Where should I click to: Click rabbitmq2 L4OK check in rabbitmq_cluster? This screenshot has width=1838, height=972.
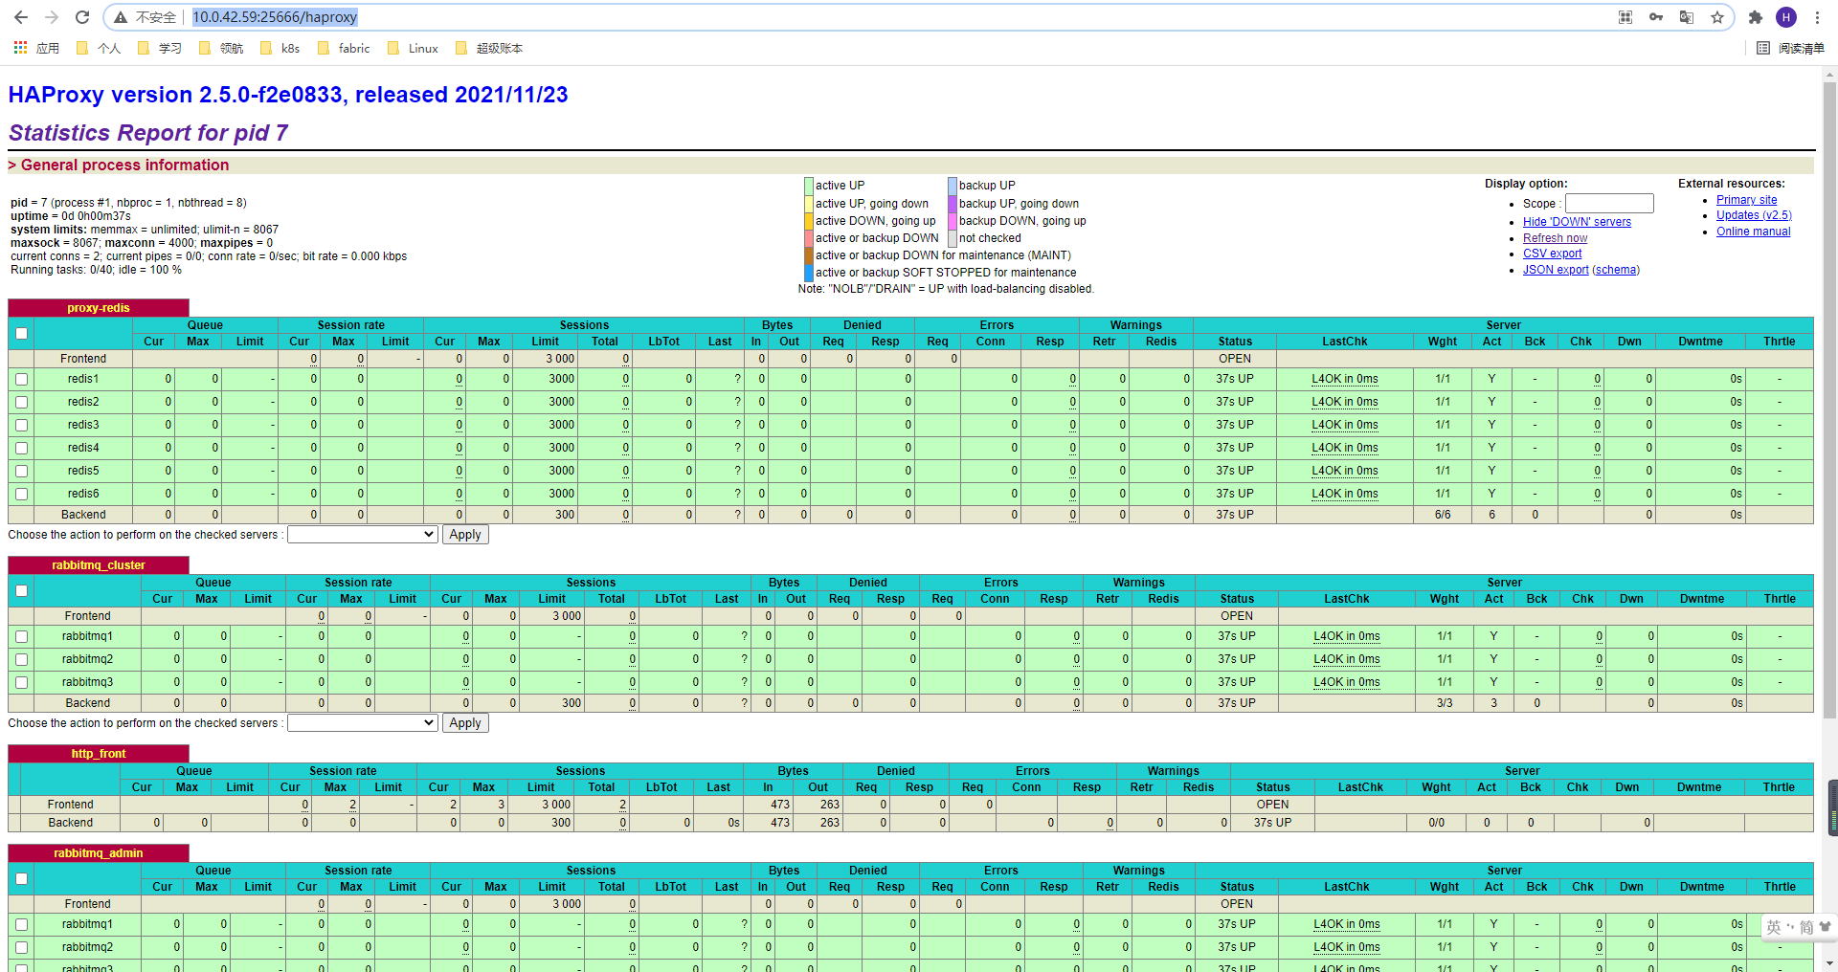tap(1346, 659)
